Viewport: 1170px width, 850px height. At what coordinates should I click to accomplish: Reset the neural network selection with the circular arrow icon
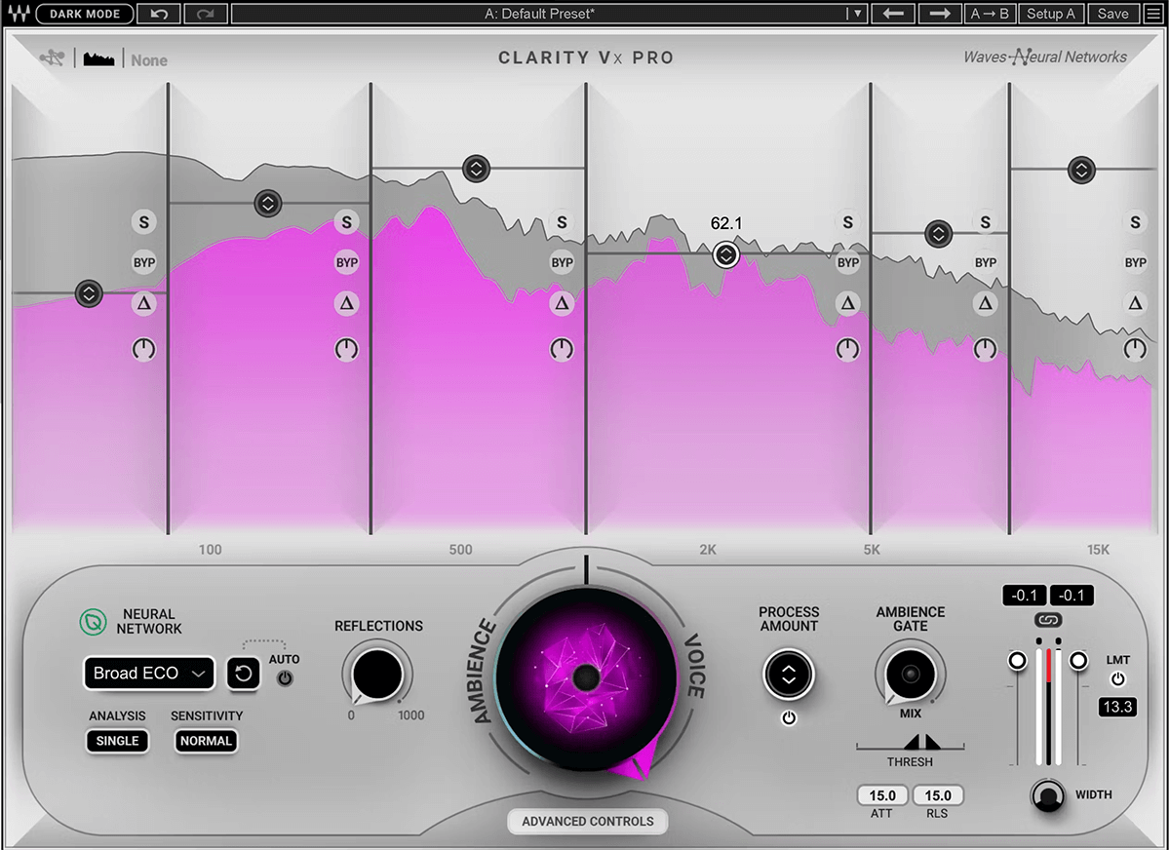pyautogui.click(x=243, y=674)
